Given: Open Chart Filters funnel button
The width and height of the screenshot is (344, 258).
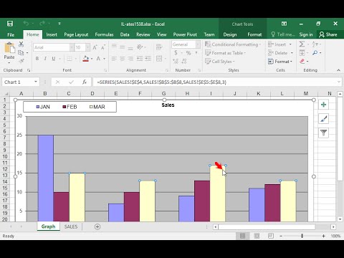Looking at the screenshot, I should click(324, 133).
